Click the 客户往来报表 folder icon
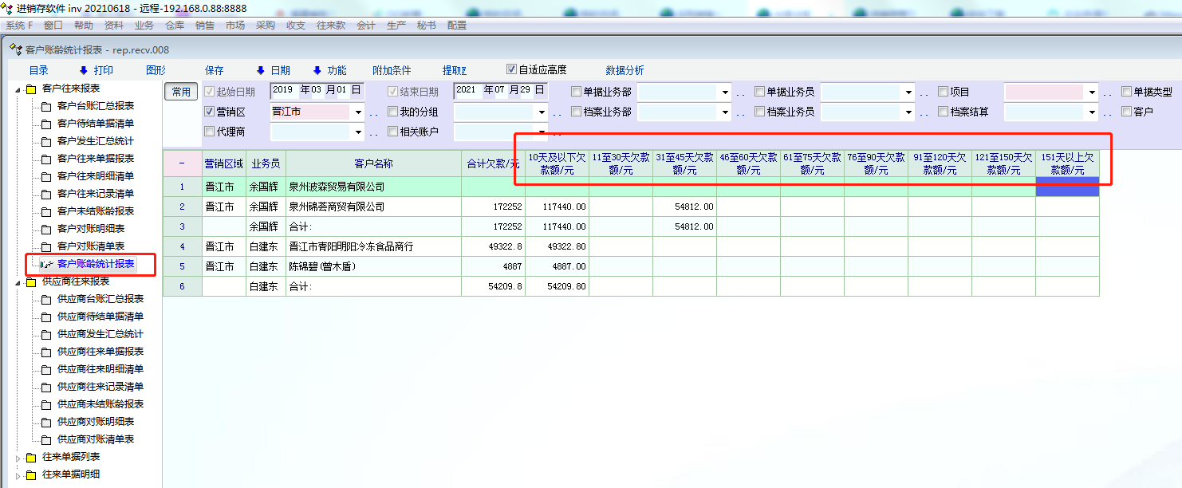1182x488 pixels. click(x=31, y=89)
